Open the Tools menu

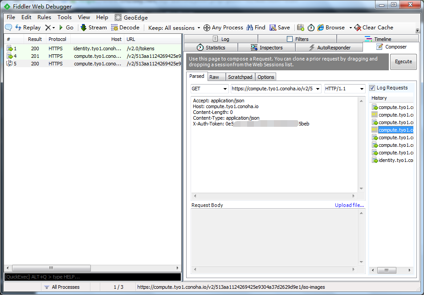click(x=64, y=17)
